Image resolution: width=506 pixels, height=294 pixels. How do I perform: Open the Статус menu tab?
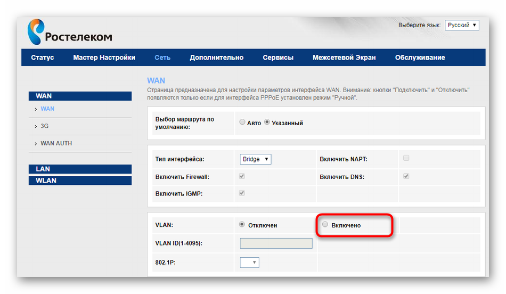coord(43,58)
